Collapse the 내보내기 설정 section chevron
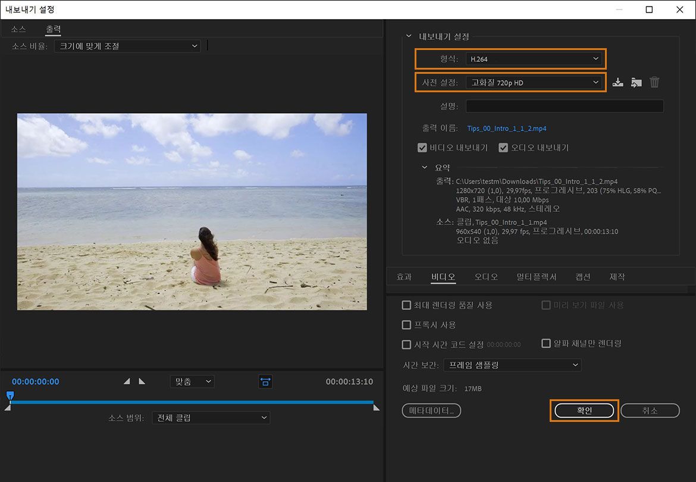The height and width of the screenshot is (482, 696). (x=408, y=35)
